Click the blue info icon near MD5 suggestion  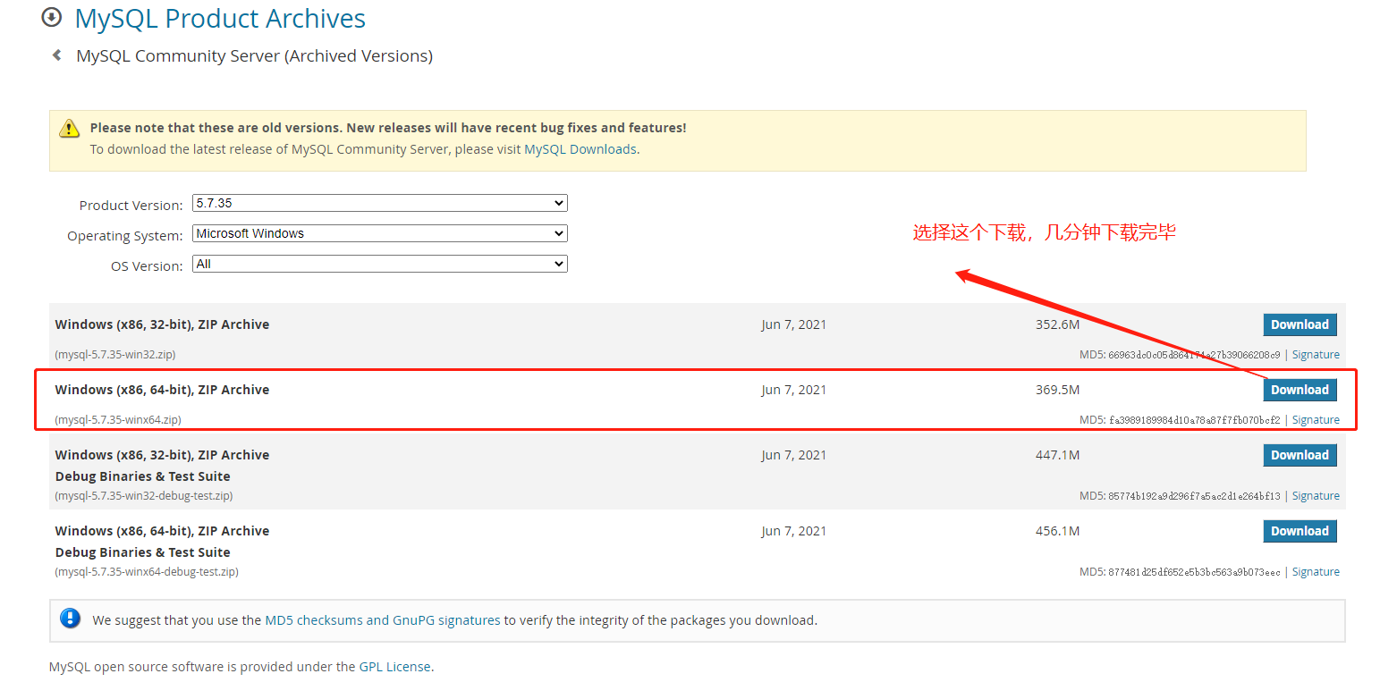(71, 618)
